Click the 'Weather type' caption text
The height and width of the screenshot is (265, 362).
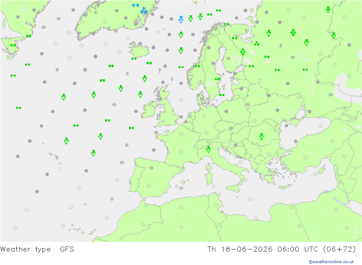[25, 249]
